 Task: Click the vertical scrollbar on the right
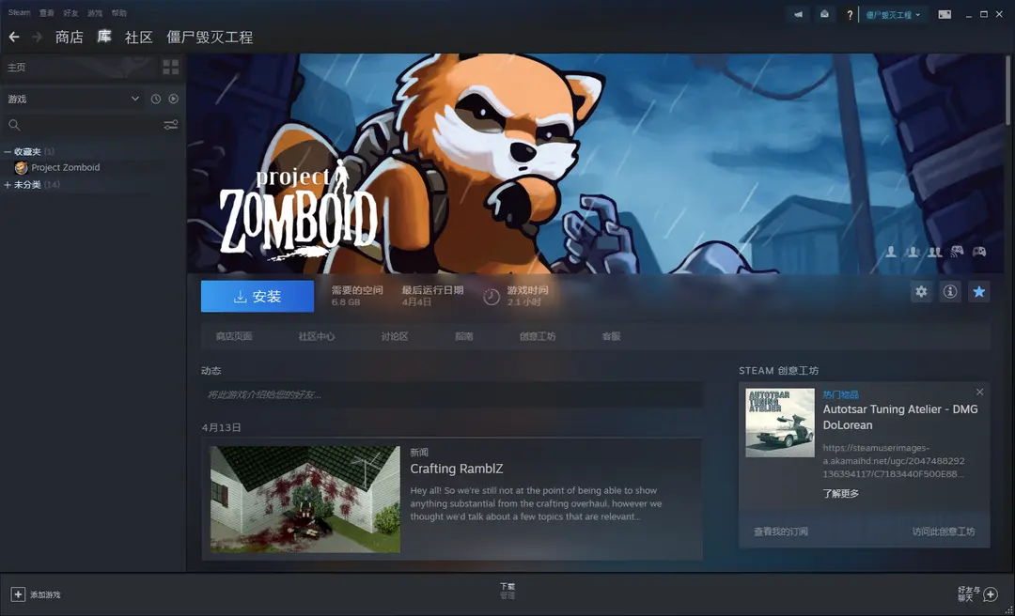[1008, 90]
